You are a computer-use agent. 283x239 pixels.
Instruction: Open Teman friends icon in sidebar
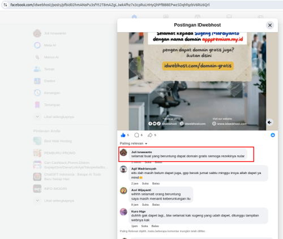click(x=37, y=69)
